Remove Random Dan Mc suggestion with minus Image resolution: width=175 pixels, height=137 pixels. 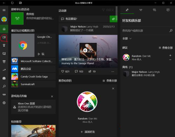click(x=170, y=60)
